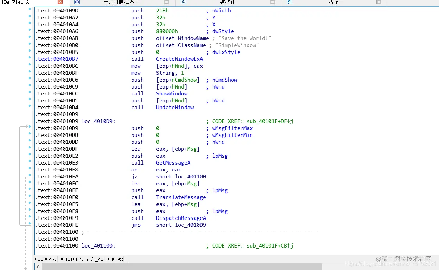Follow the jz short loc_401100 operand
This screenshot has height=270, width=439.
[x=181, y=177]
